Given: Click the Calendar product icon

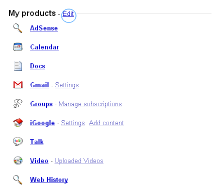Looking at the screenshot, I should (18, 47).
